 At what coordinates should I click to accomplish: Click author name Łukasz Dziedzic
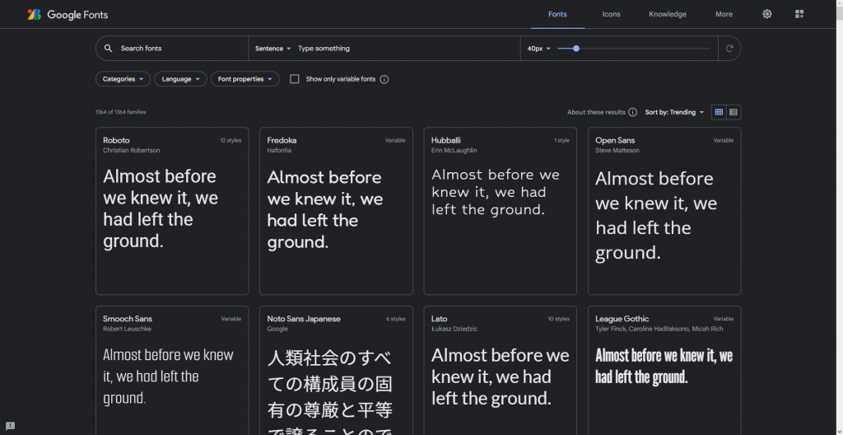454,329
